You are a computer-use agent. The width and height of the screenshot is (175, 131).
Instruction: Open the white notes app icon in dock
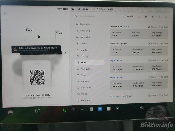point(109,109)
